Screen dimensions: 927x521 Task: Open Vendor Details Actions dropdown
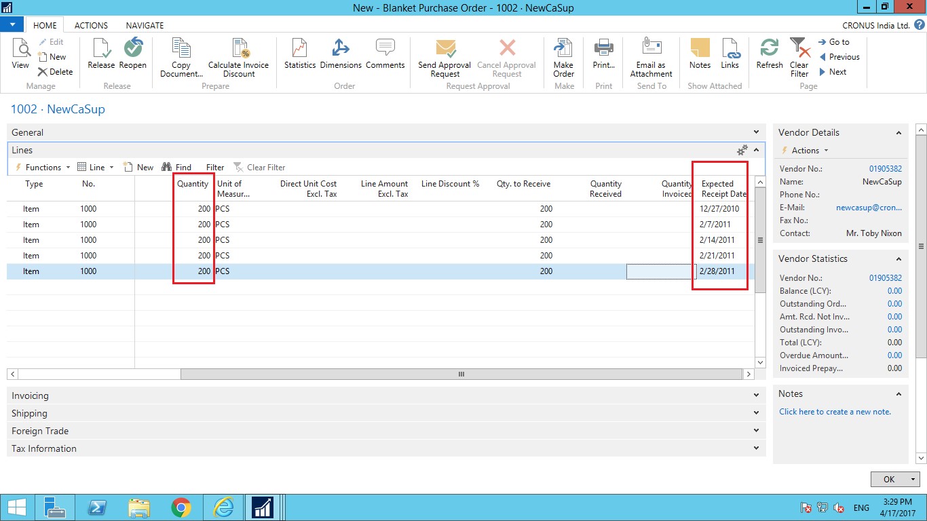[x=806, y=151]
